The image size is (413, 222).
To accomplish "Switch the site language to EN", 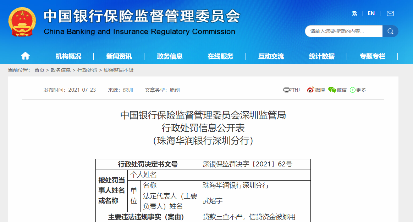I will [371, 13].
